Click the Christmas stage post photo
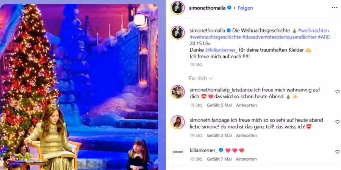341x170 pixels. [79, 87]
